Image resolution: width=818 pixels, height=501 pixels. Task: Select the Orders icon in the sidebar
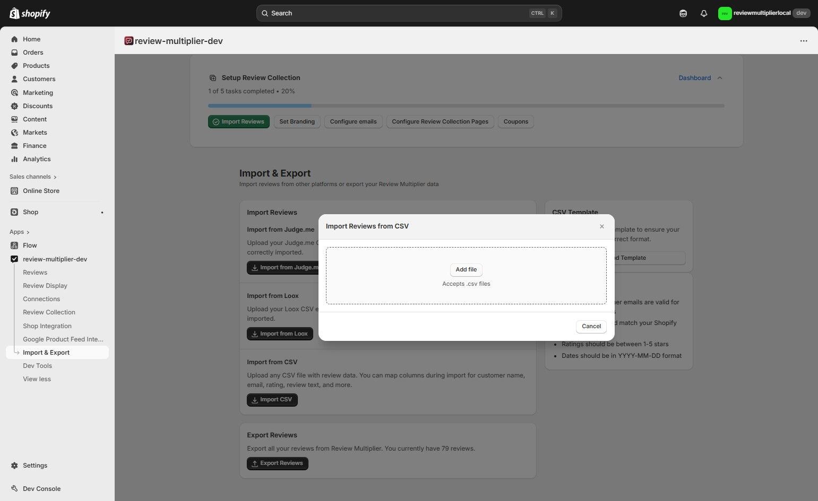coord(14,52)
